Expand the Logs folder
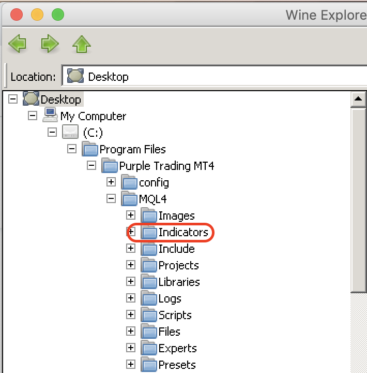367x373 pixels. pyautogui.click(x=131, y=298)
